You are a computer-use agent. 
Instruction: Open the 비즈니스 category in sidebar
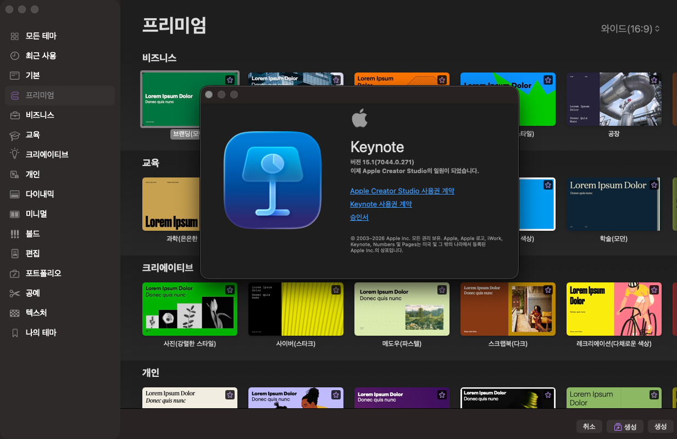(x=40, y=115)
